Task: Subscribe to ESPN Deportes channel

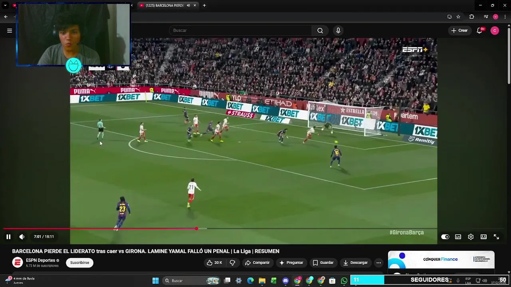Action: [79, 263]
